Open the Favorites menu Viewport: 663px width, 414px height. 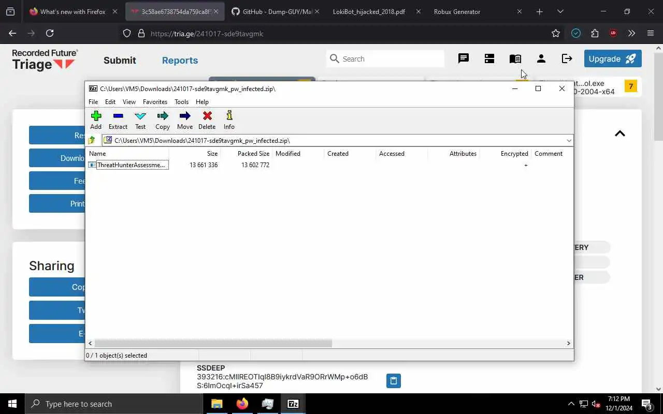pos(155,102)
